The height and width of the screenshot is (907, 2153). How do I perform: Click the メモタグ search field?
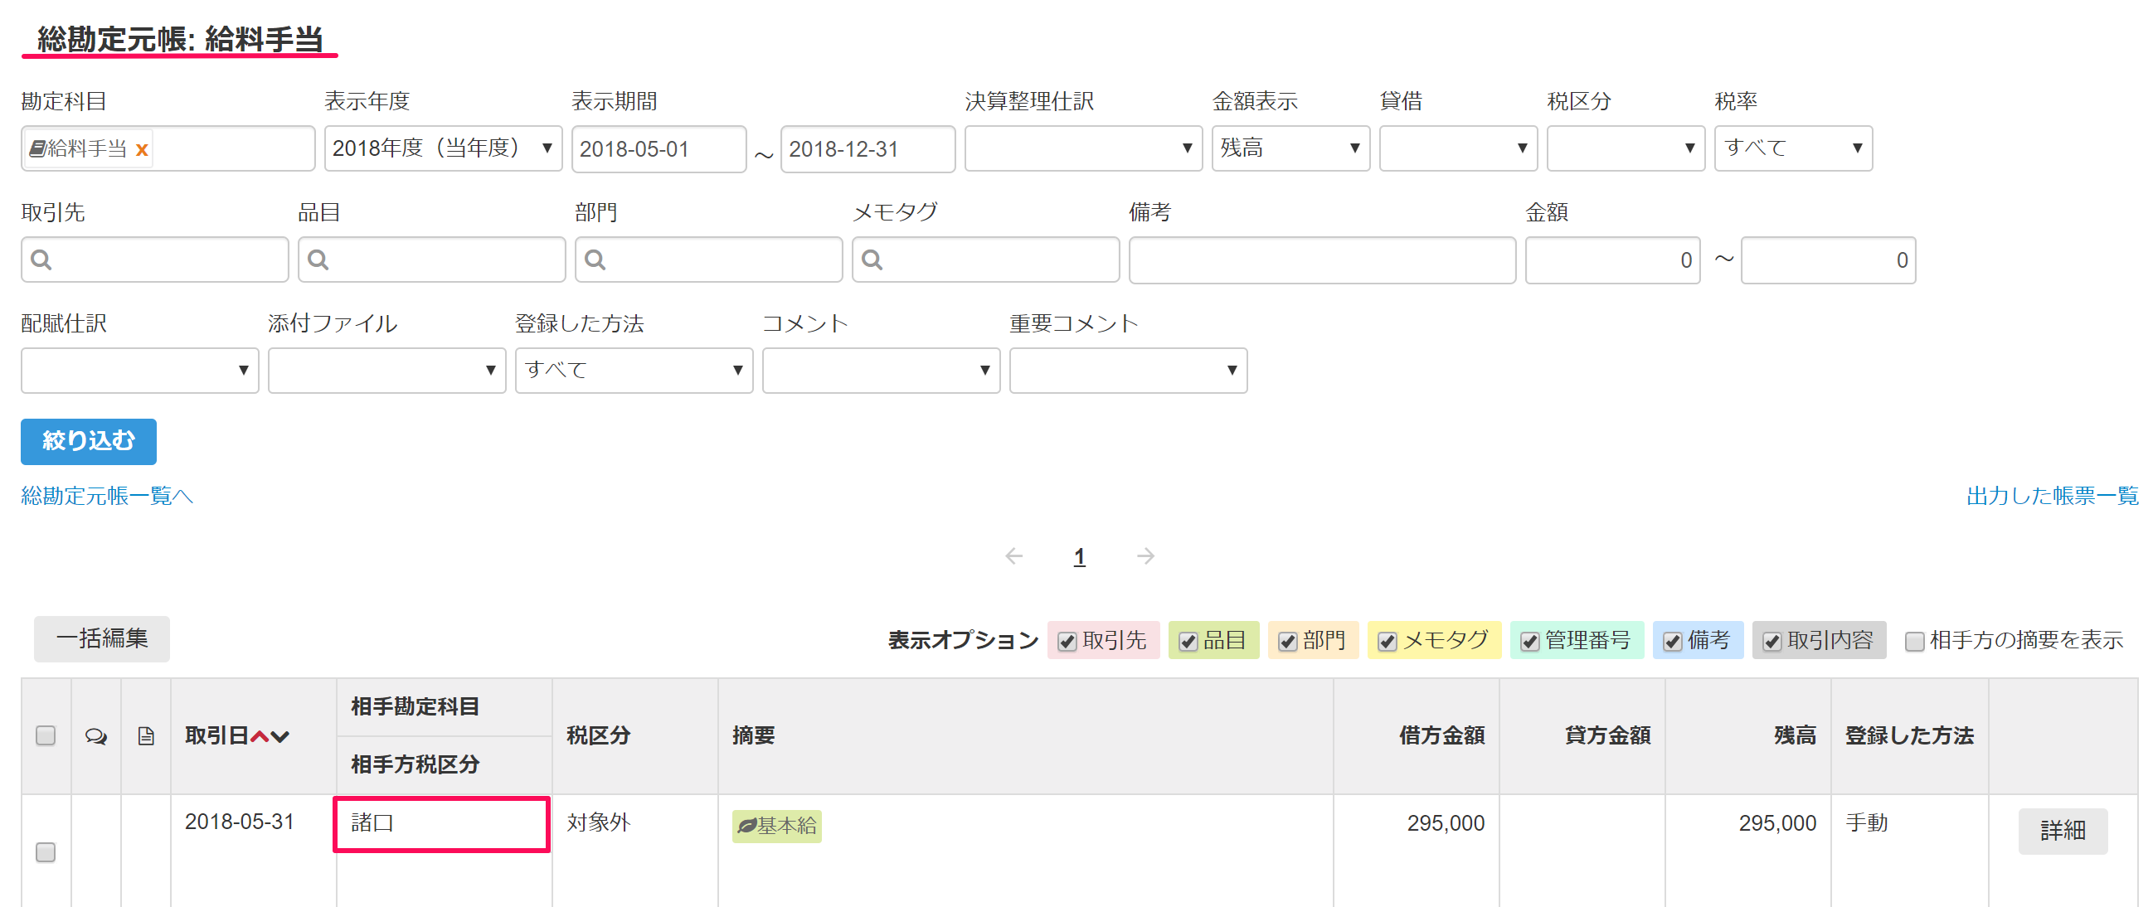pos(985,259)
